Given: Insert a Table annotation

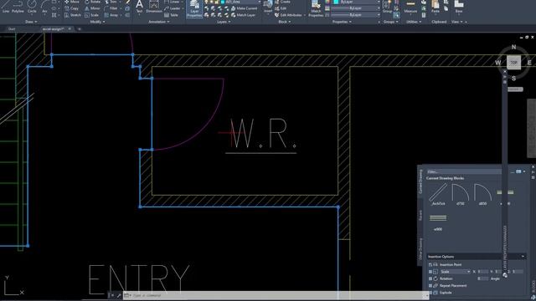Looking at the screenshot, I should [171, 15].
